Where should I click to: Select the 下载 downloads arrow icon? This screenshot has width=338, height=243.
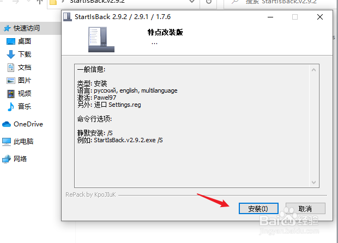point(11,54)
